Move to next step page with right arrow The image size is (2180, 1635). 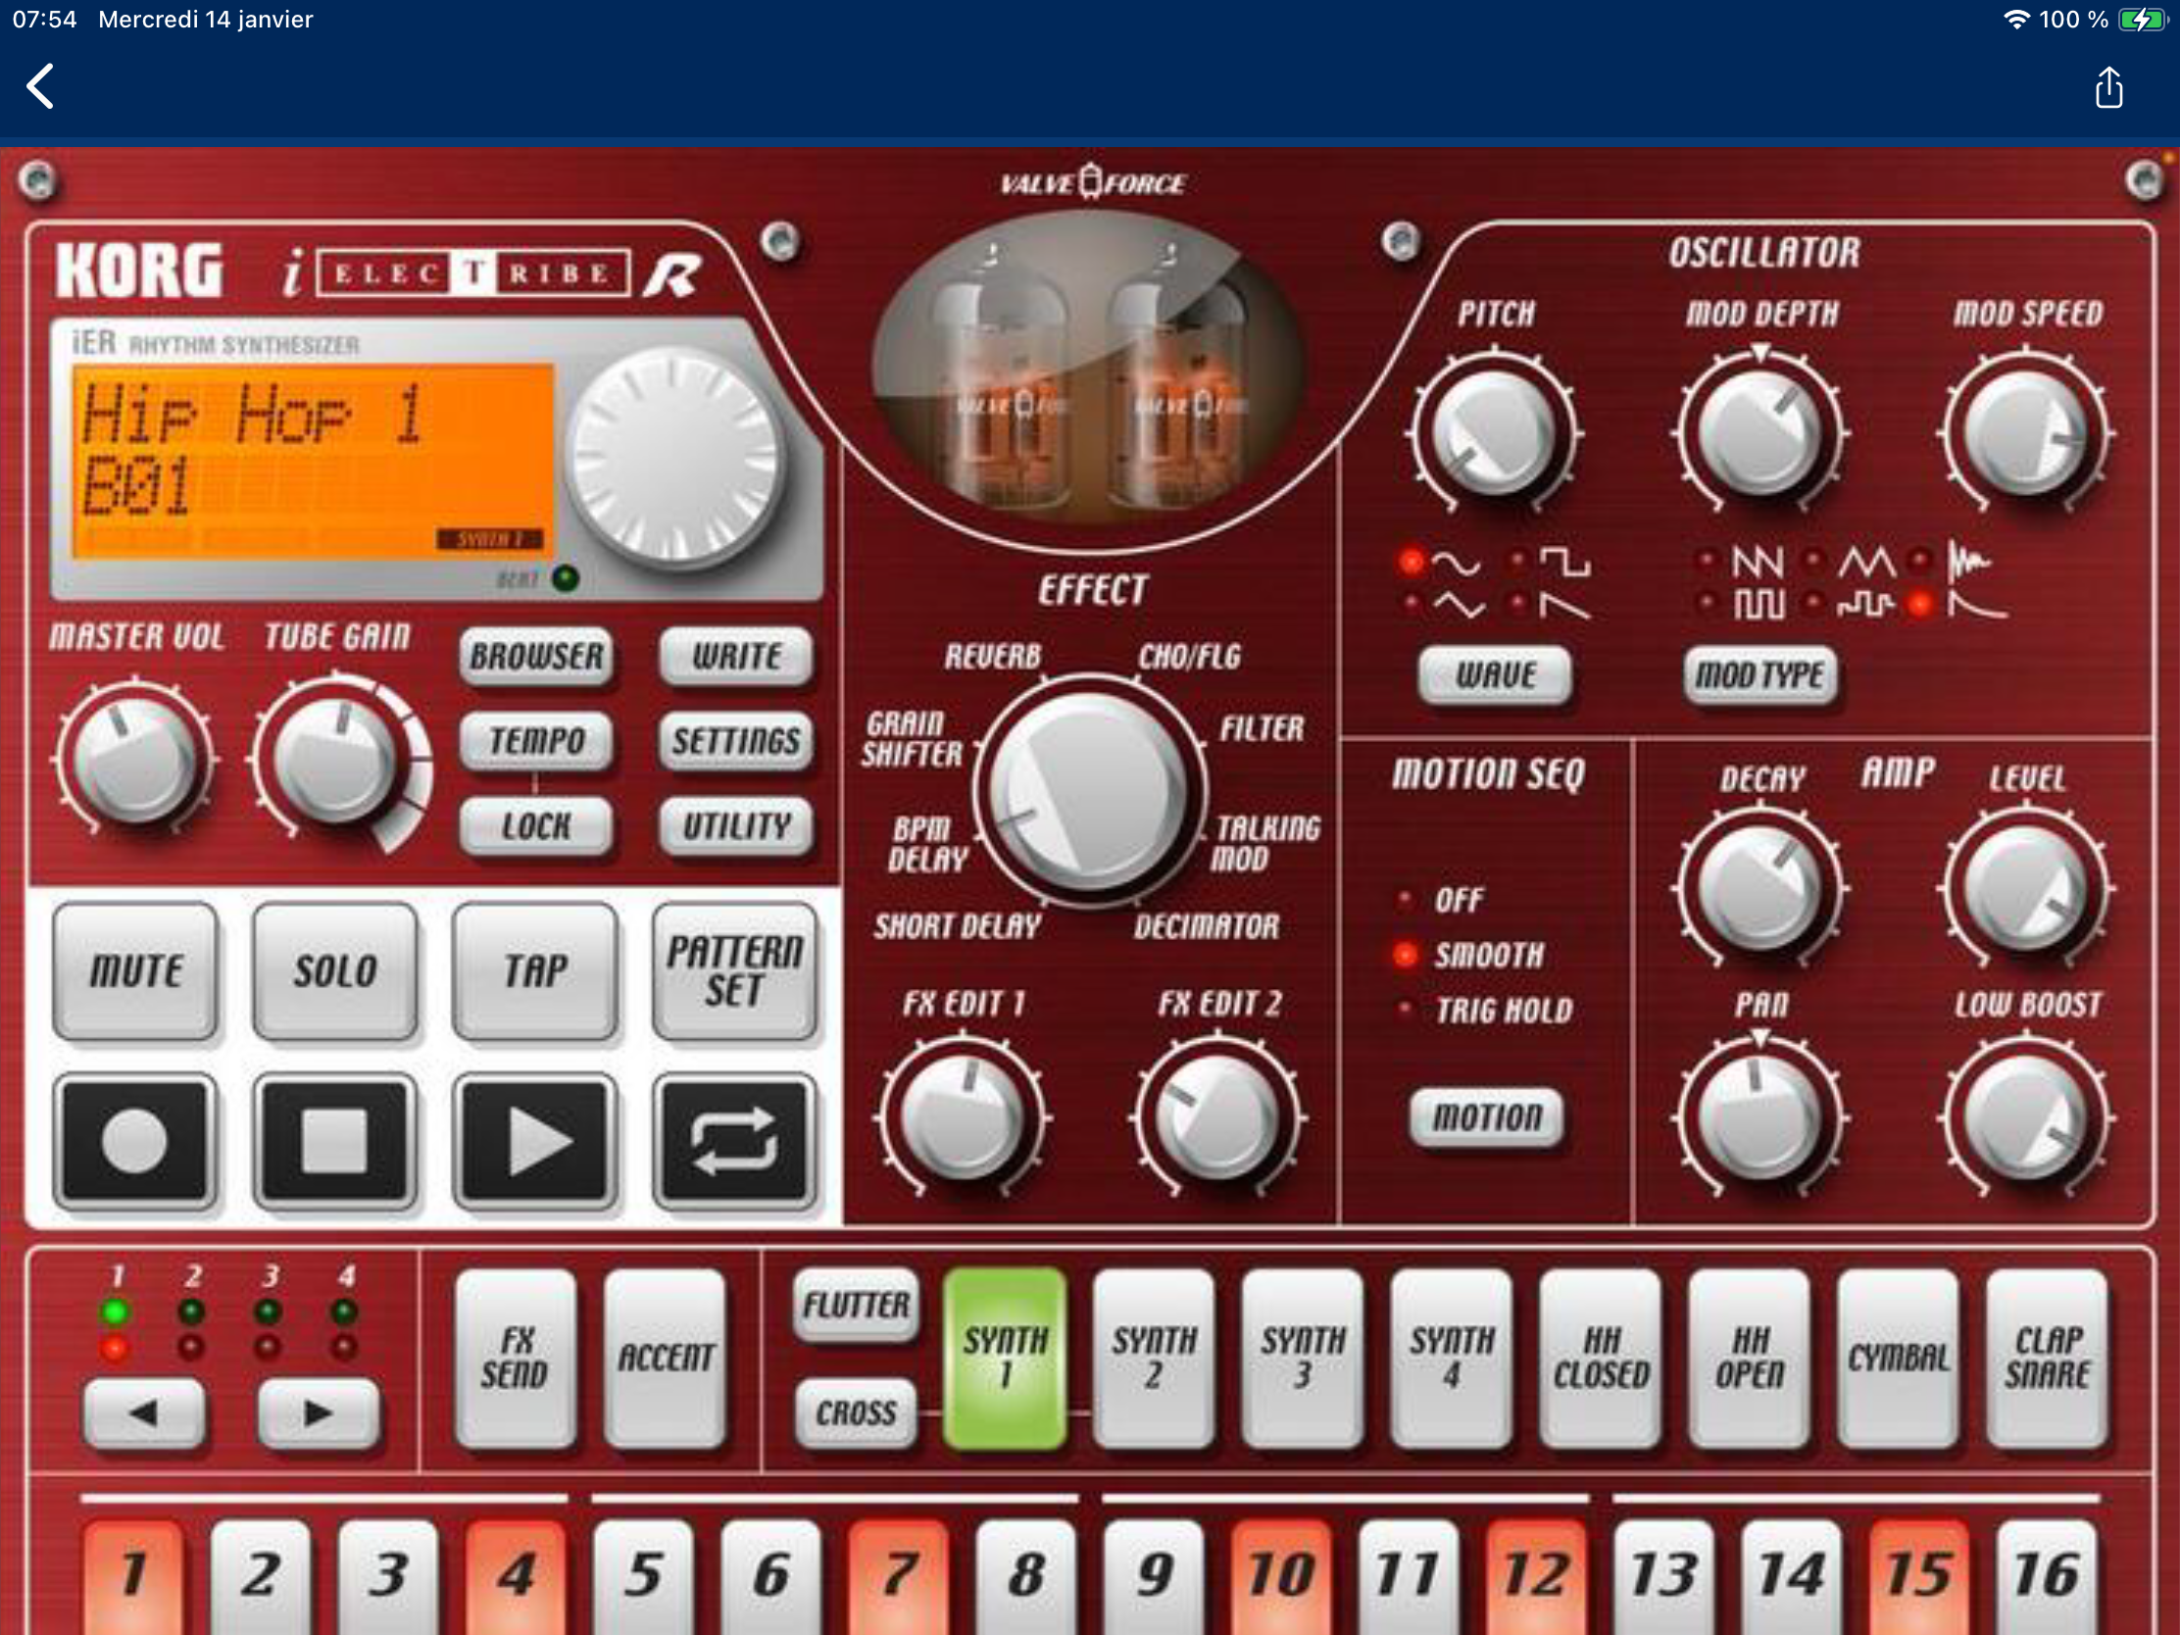(318, 1413)
